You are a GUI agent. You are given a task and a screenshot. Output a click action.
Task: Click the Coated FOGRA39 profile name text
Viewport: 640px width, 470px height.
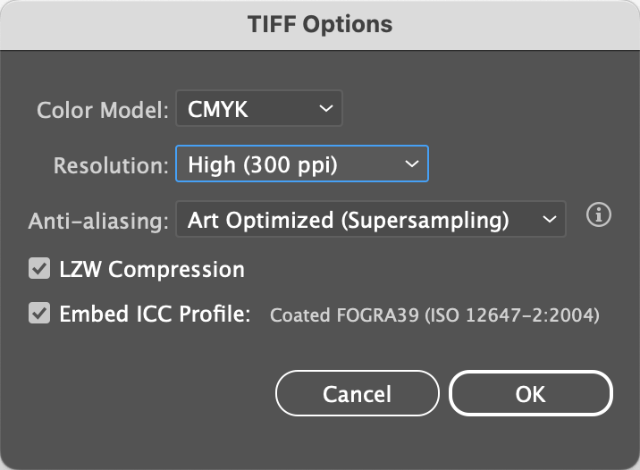[x=434, y=315]
